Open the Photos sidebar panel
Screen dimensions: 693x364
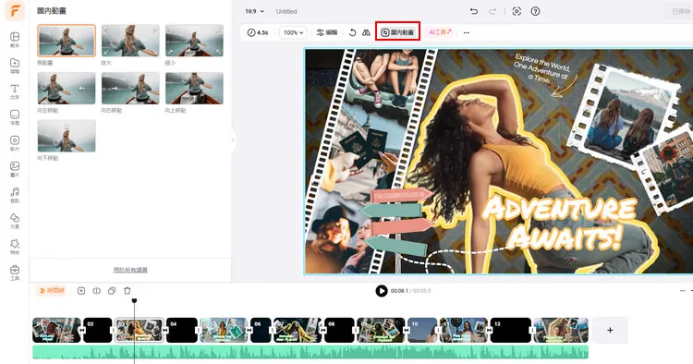point(15,169)
